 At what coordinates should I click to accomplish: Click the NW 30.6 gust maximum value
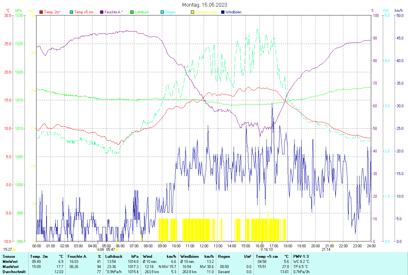click(x=207, y=266)
